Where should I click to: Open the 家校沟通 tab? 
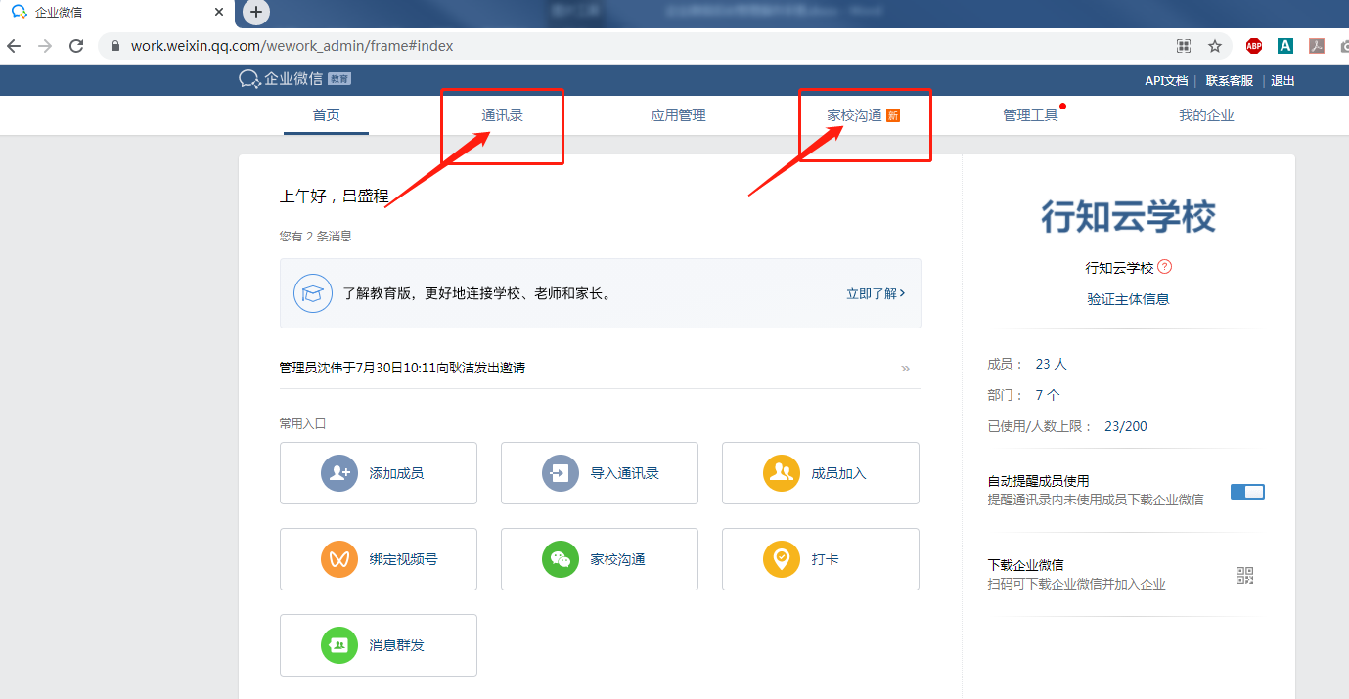pyautogui.click(x=854, y=115)
